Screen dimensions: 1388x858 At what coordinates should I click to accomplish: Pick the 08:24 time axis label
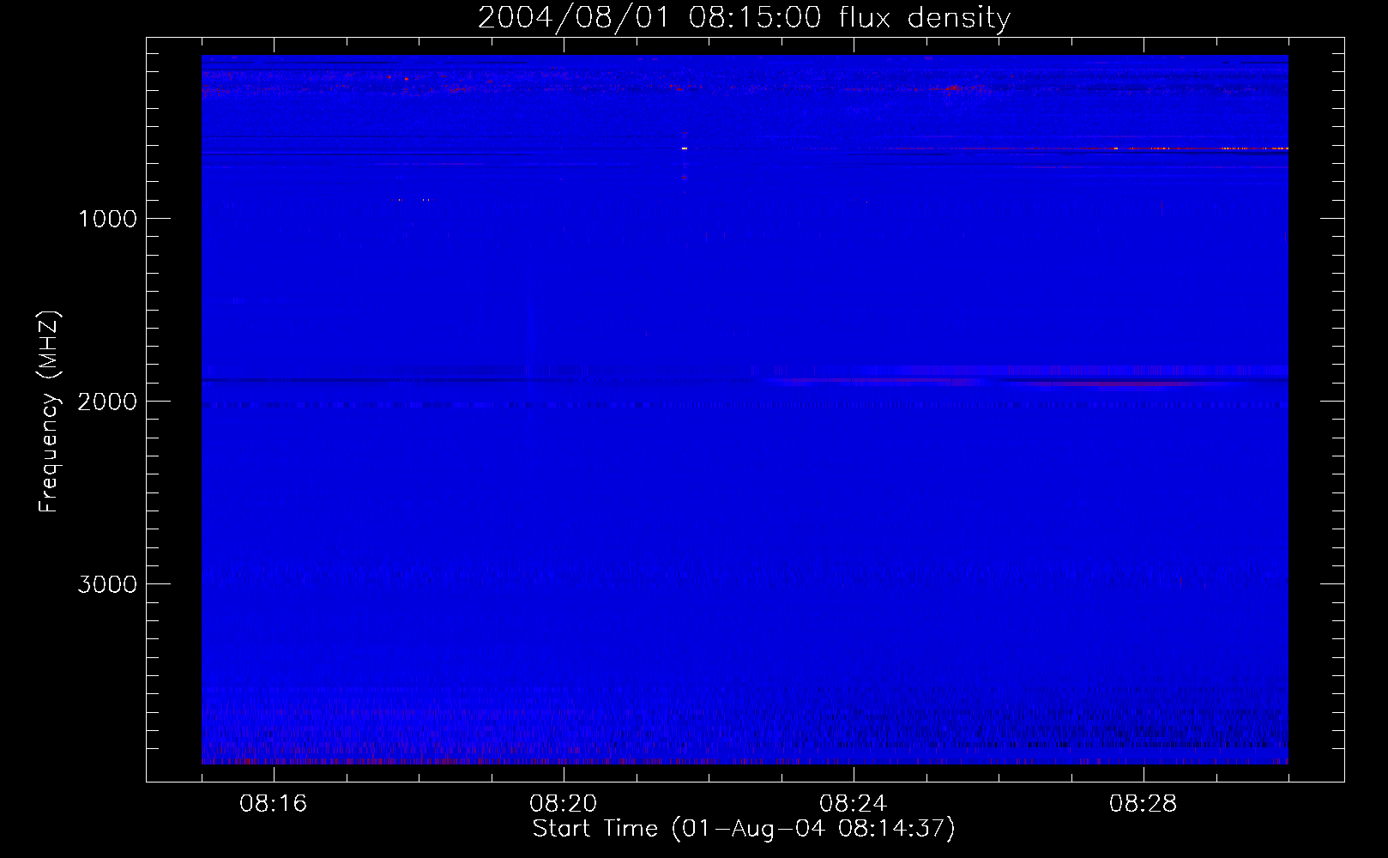[x=853, y=804]
